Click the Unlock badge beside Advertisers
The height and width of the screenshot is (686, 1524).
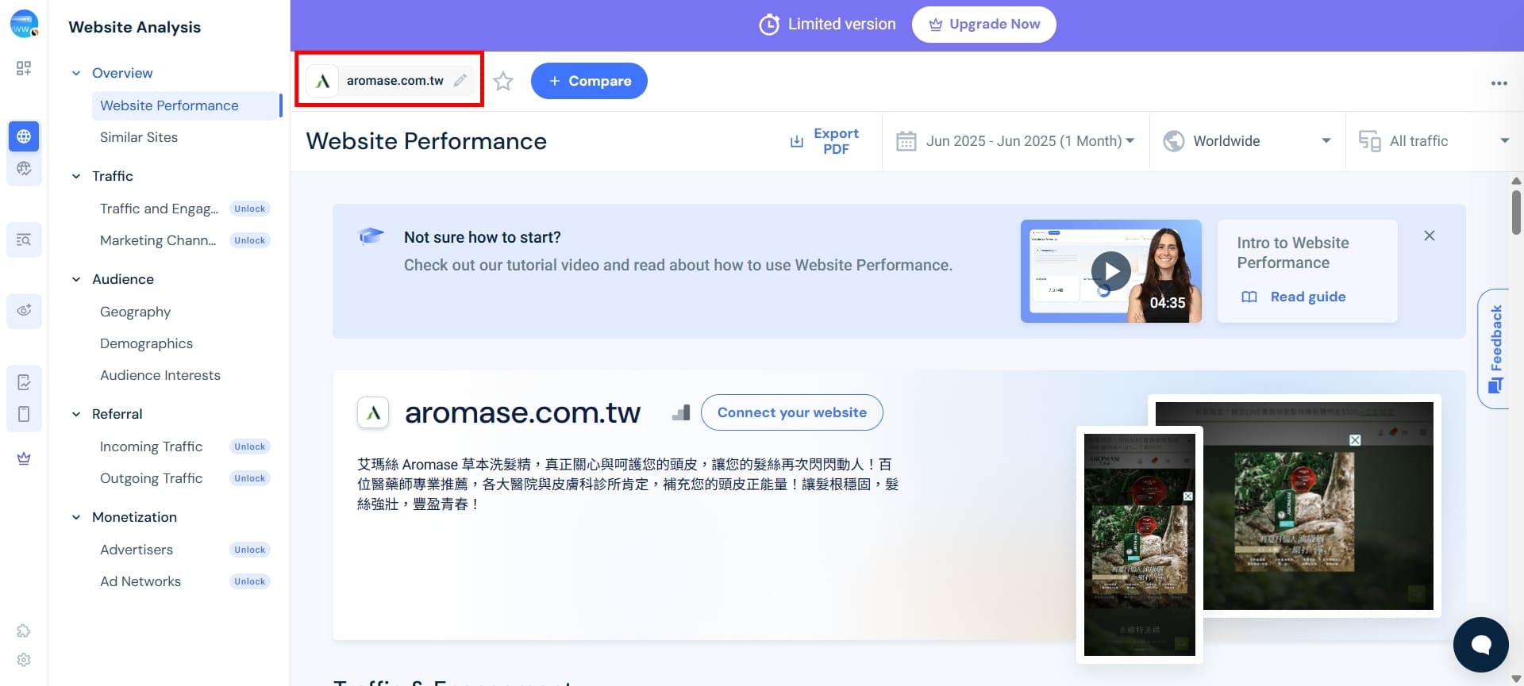[x=249, y=550]
